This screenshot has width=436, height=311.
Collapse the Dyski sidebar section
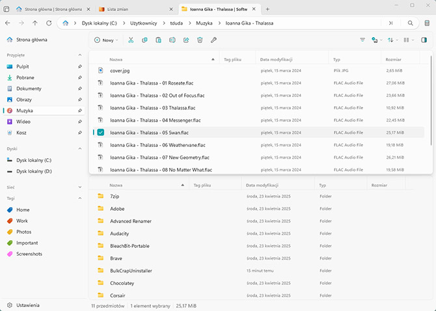click(x=80, y=149)
